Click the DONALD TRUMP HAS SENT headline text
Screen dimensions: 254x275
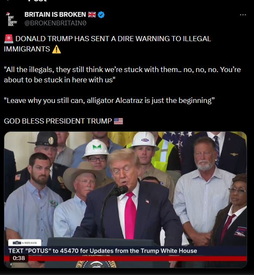pos(107,44)
